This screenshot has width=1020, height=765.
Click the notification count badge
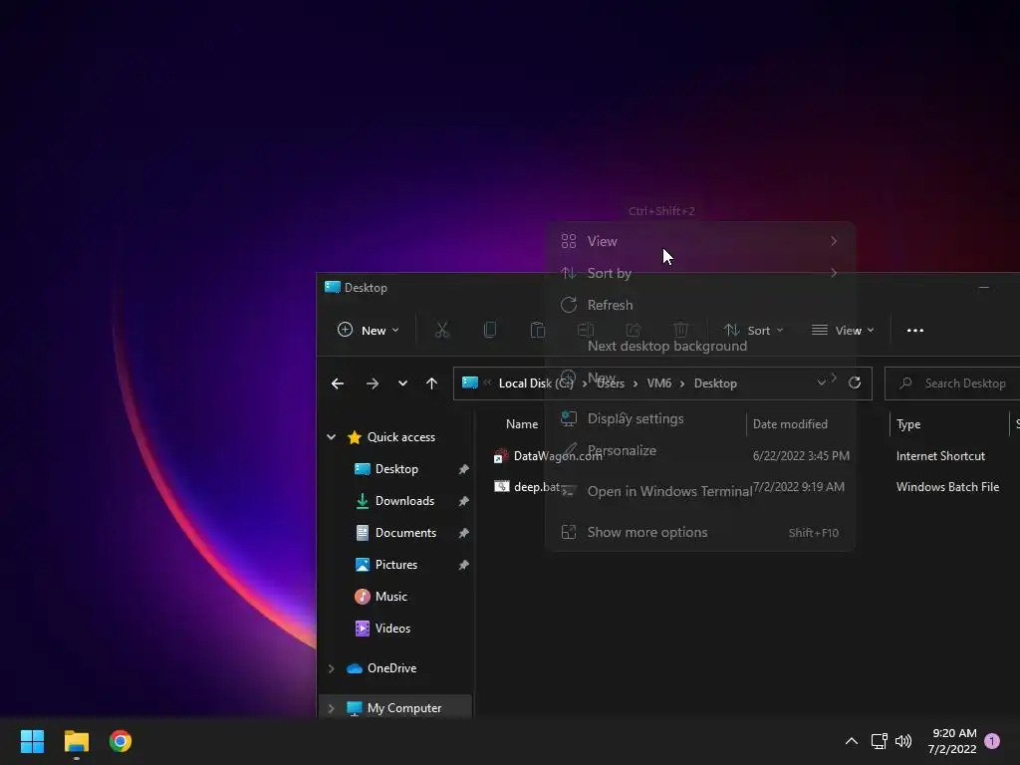click(992, 741)
